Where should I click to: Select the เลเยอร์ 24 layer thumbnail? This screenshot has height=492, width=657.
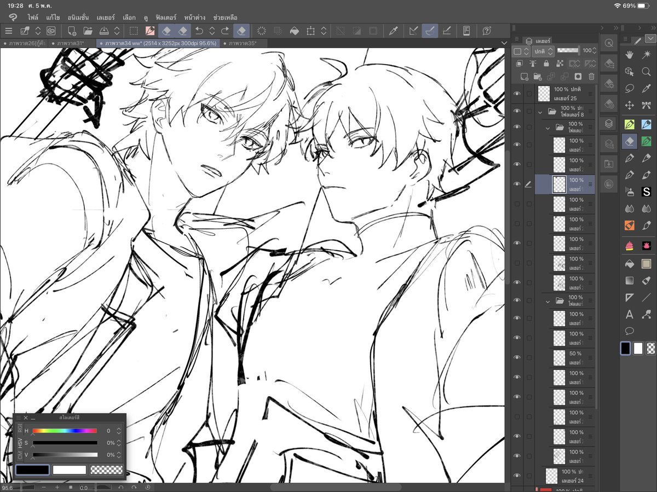551,476
